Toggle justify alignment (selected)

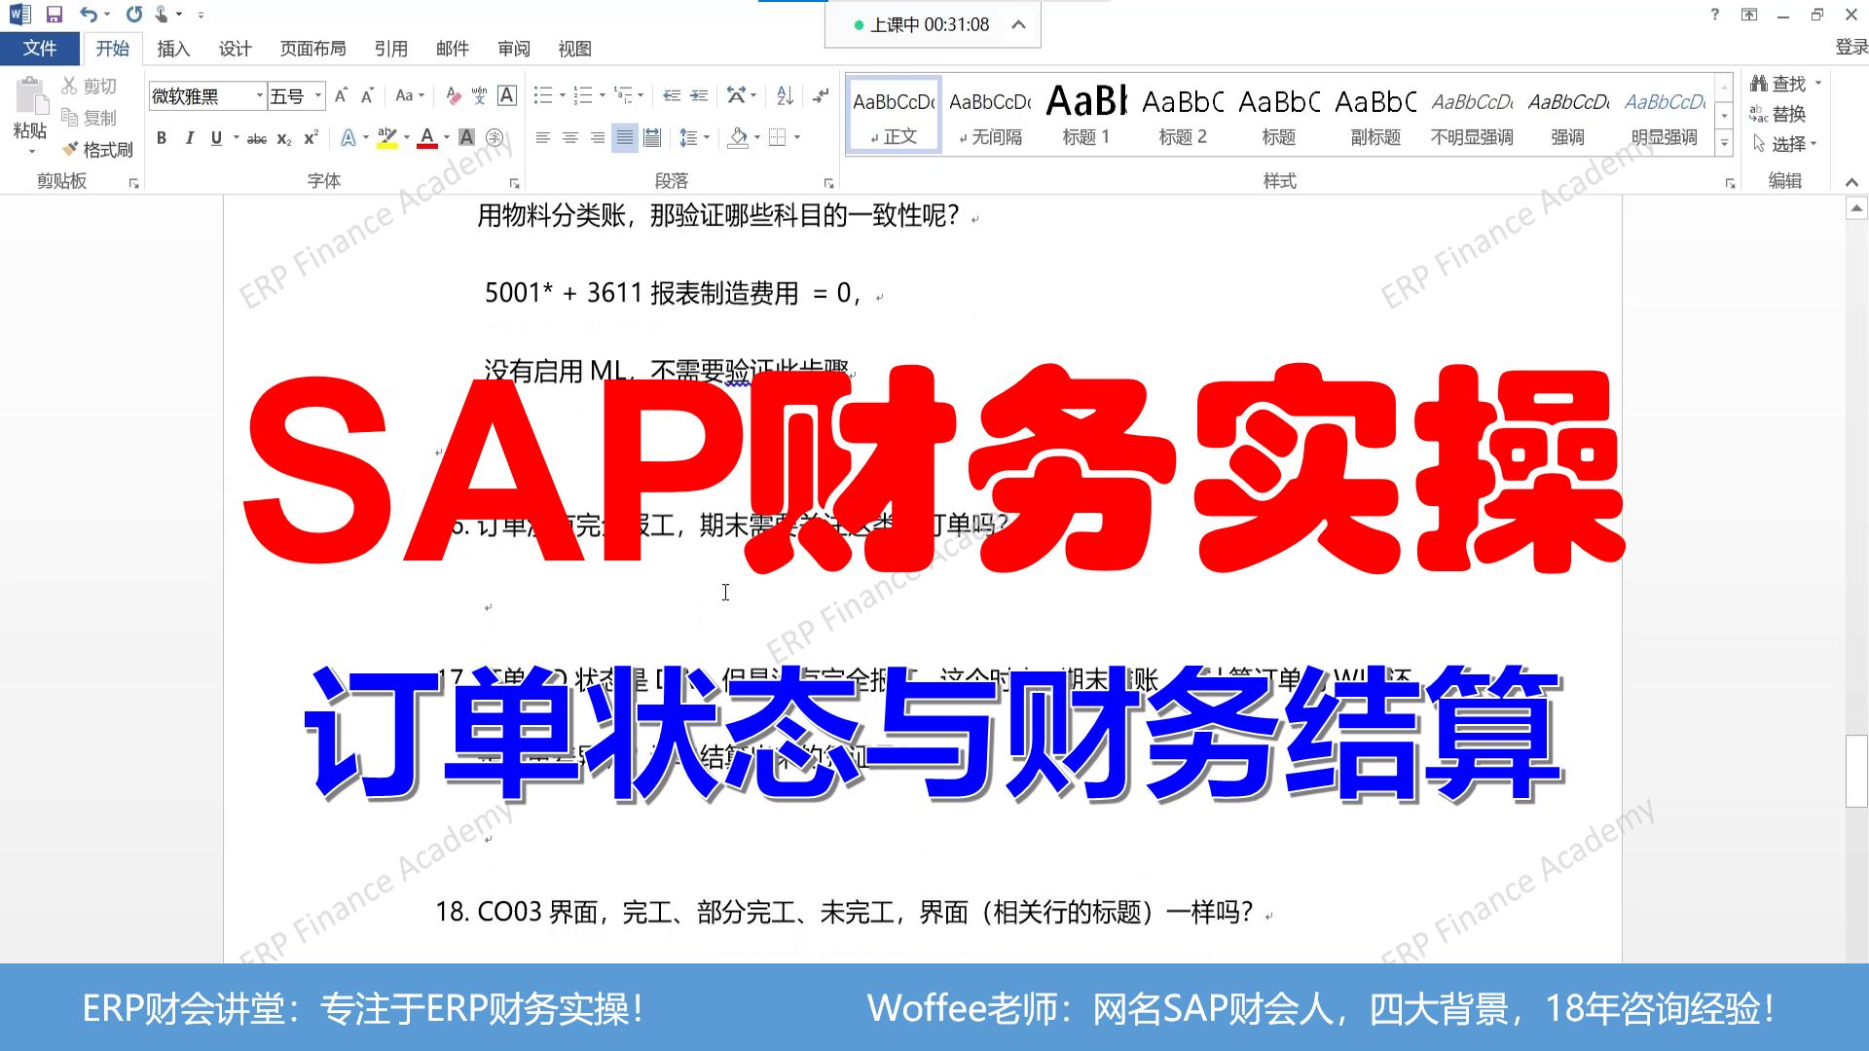pyautogui.click(x=625, y=138)
